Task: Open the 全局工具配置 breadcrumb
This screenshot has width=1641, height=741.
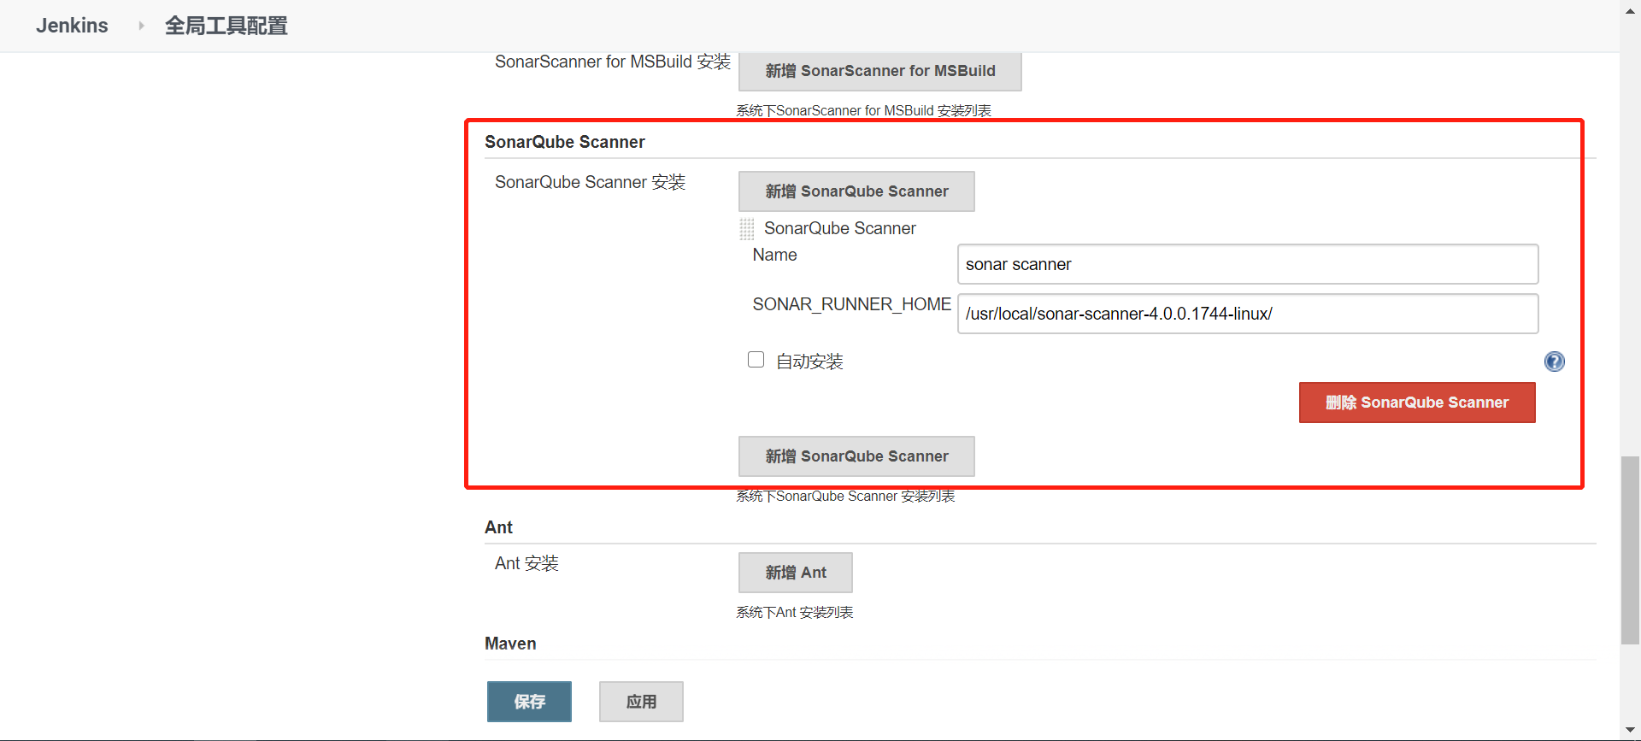Action: click(x=226, y=26)
